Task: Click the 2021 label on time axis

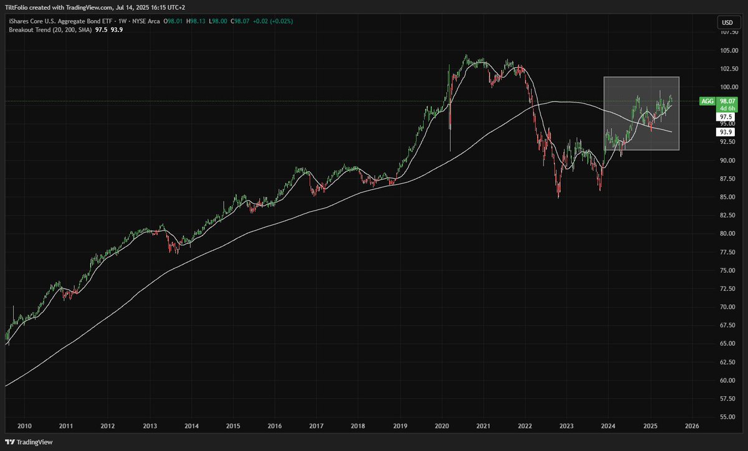Action: [x=484, y=427]
